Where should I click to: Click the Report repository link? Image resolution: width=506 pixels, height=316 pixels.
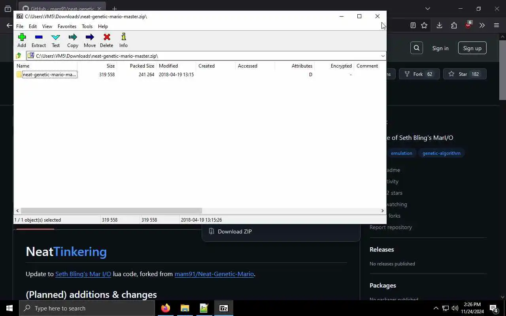[x=391, y=227]
